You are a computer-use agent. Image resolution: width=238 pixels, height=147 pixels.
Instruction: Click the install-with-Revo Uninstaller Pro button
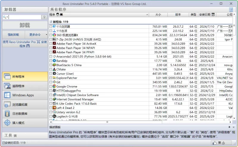[x=24, y=44]
